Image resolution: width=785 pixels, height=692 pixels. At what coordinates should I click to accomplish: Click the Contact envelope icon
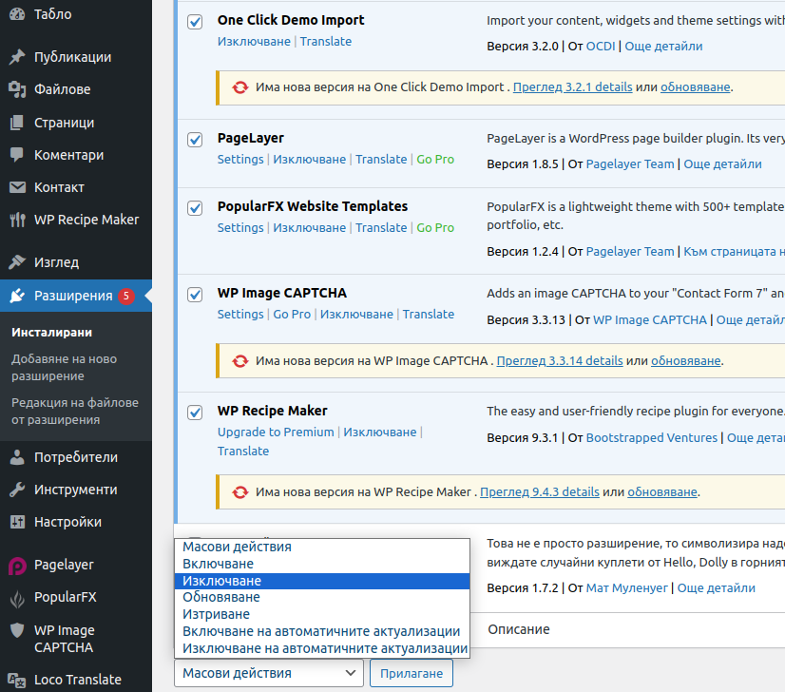pos(17,187)
